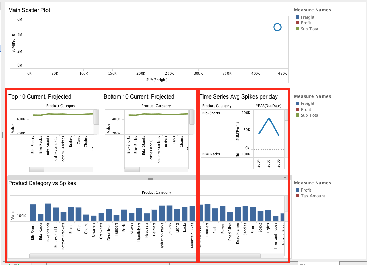Click the Saddles axis label
The image size is (367, 265).
coord(245,229)
